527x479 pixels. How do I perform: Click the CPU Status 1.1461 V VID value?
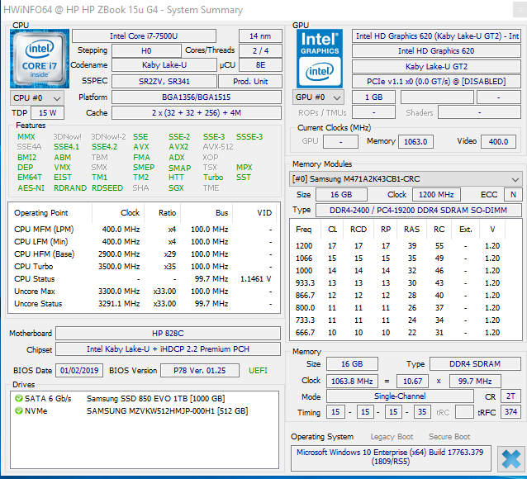tap(255, 279)
